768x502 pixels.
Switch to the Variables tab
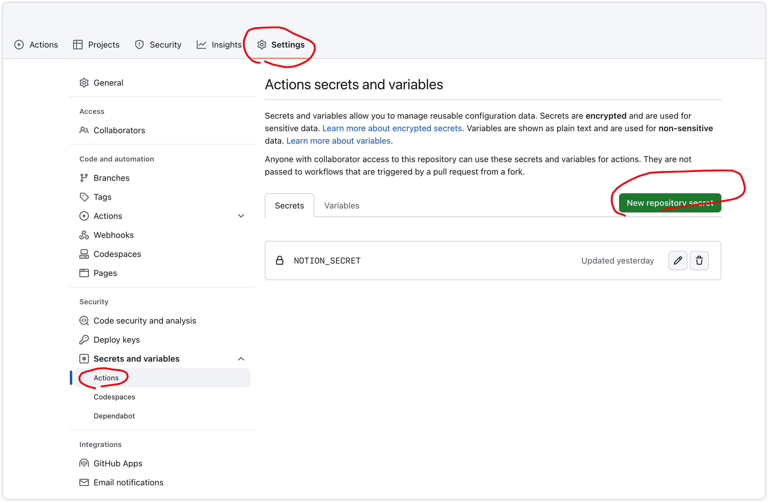click(341, 205)
